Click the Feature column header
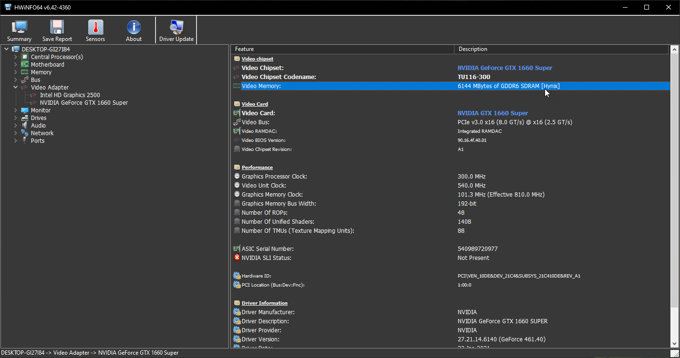 coord(342,49)
